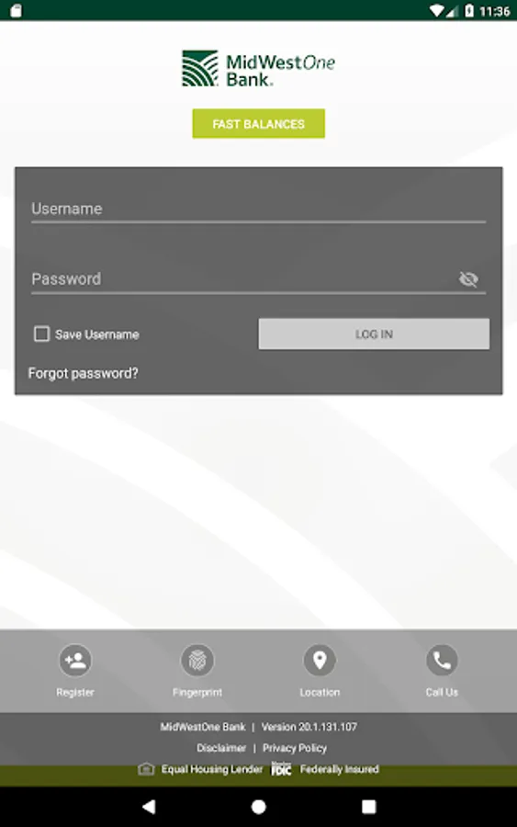Toggle password visibility eye icon

click(x=468, y=279)
